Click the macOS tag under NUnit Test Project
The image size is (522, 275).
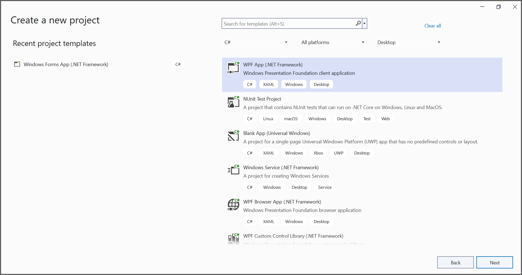point(291,119)
